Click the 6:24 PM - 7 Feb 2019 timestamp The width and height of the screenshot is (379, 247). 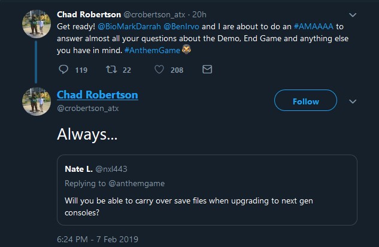pyautogui.click(x=98, y=239)
